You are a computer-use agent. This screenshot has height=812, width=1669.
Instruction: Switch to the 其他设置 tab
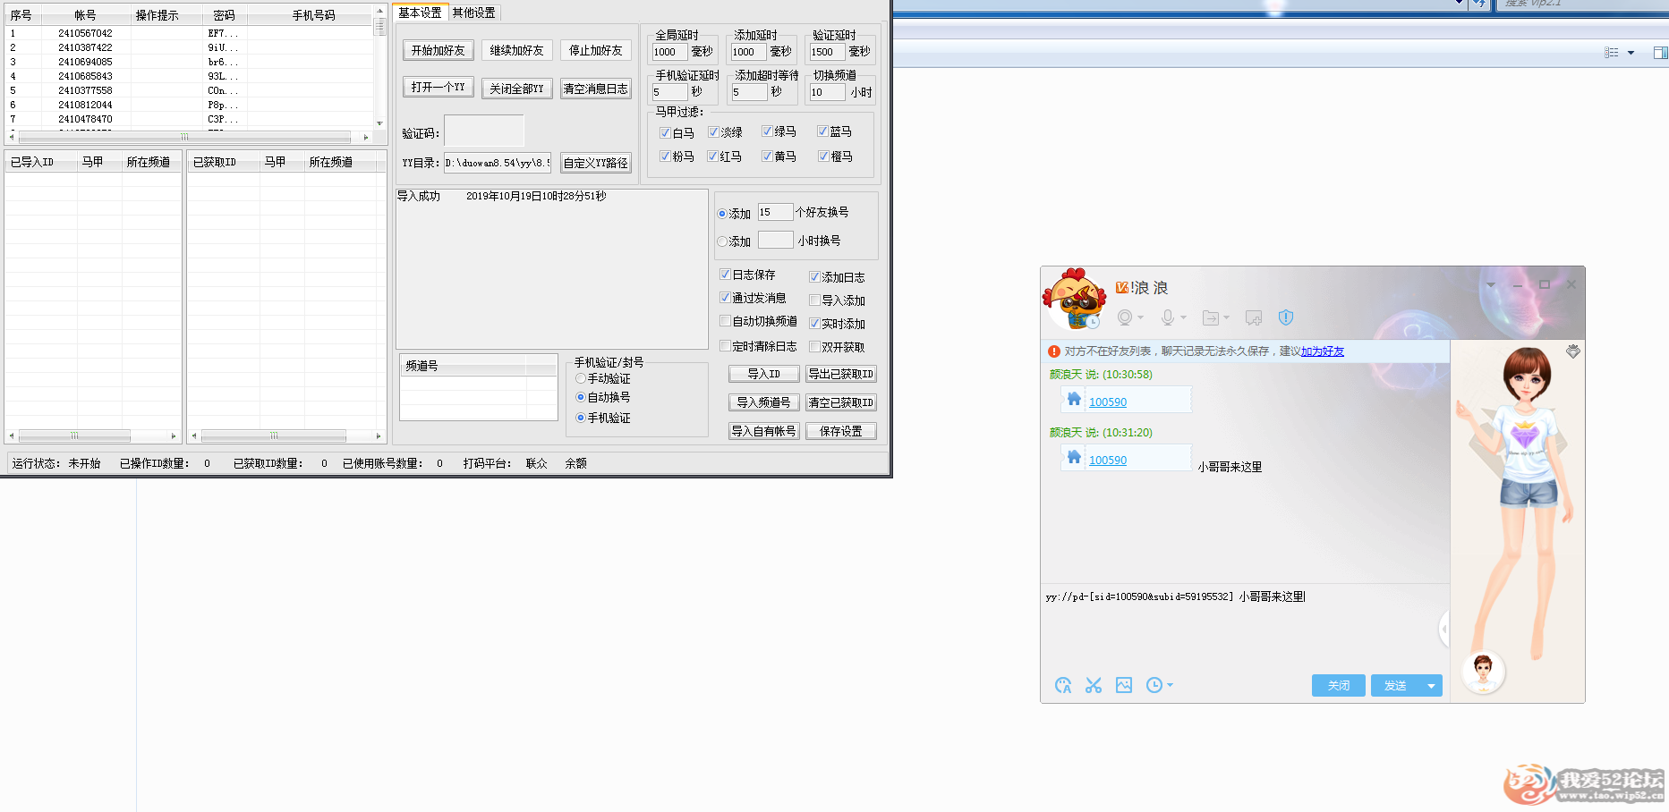[473, 13]
